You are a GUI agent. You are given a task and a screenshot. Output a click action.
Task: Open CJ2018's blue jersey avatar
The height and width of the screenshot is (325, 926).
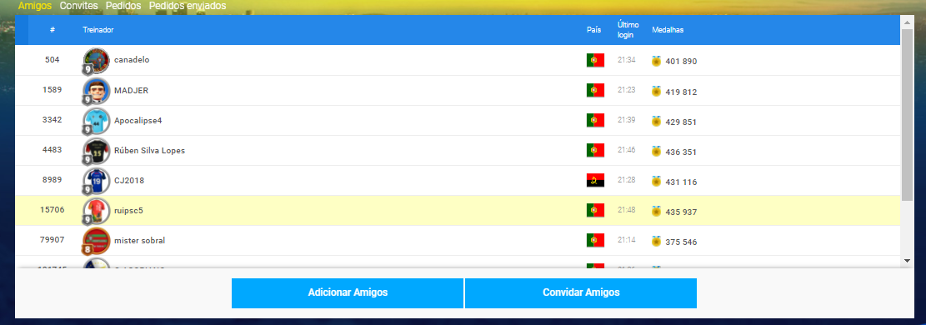[96, 182]
